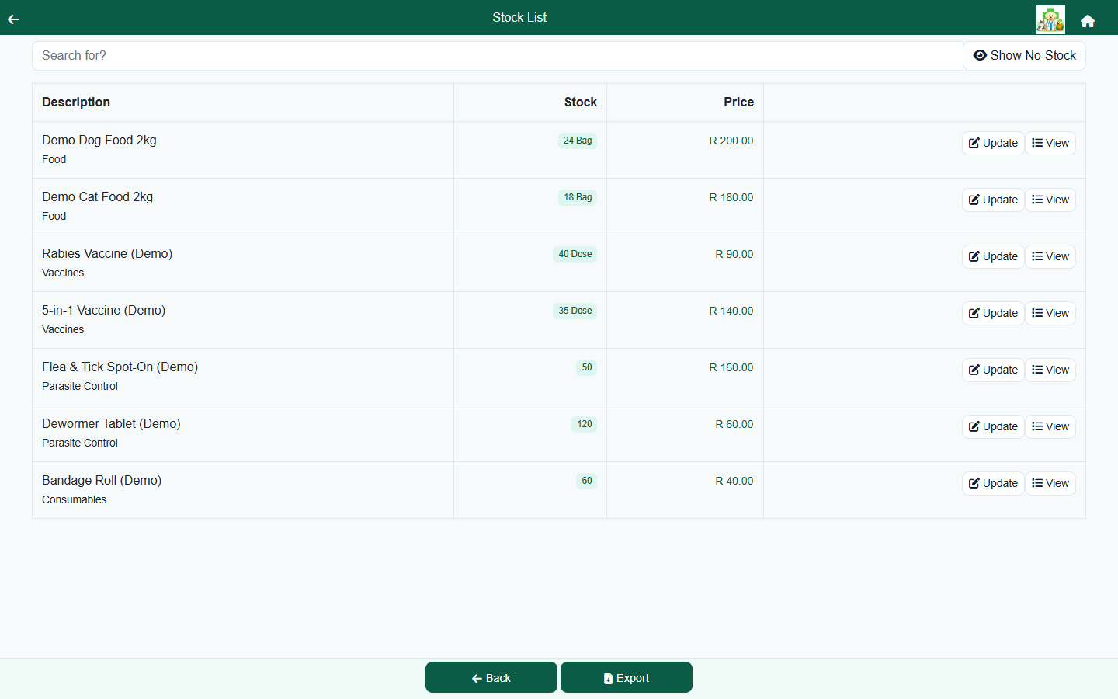View Dewormer Tablet (Demo) details
1118x699 pixels.
click(1050, 426)
